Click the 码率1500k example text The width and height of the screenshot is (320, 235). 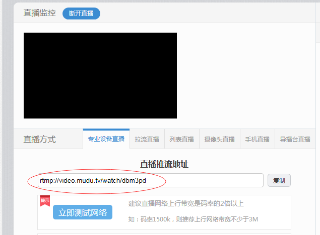[193, 219]
